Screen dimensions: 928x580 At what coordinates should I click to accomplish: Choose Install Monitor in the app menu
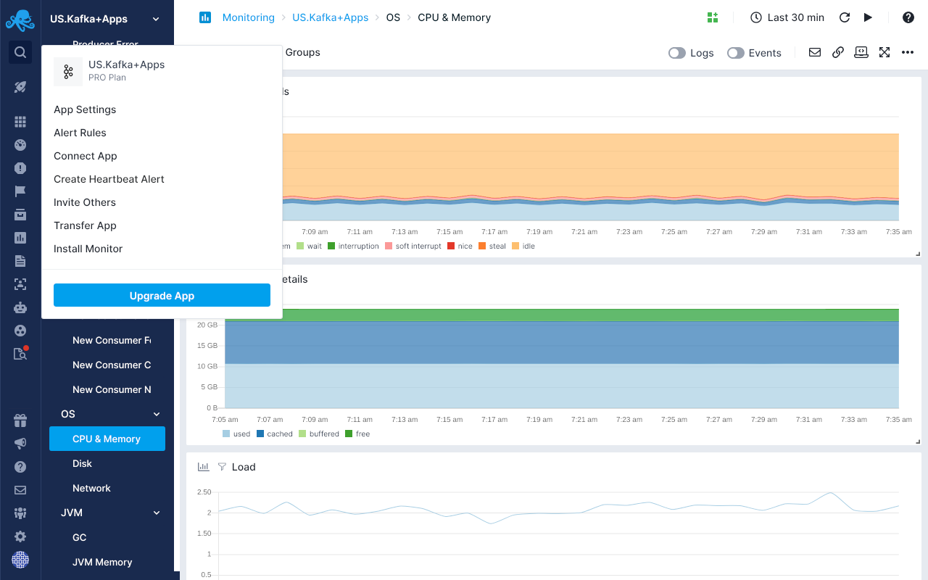pyautogui.click(x=88, y=249)
